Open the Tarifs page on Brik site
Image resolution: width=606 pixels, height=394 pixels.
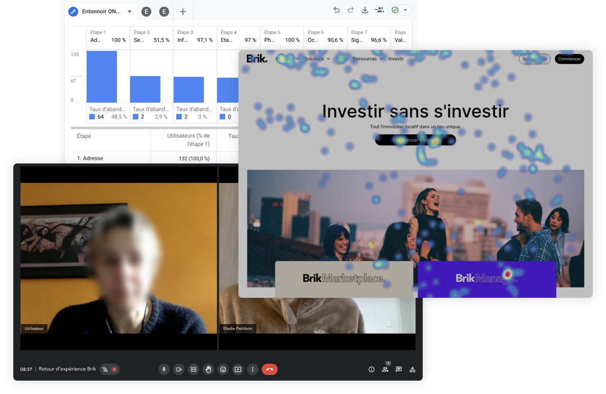click(x=341, y=59)
